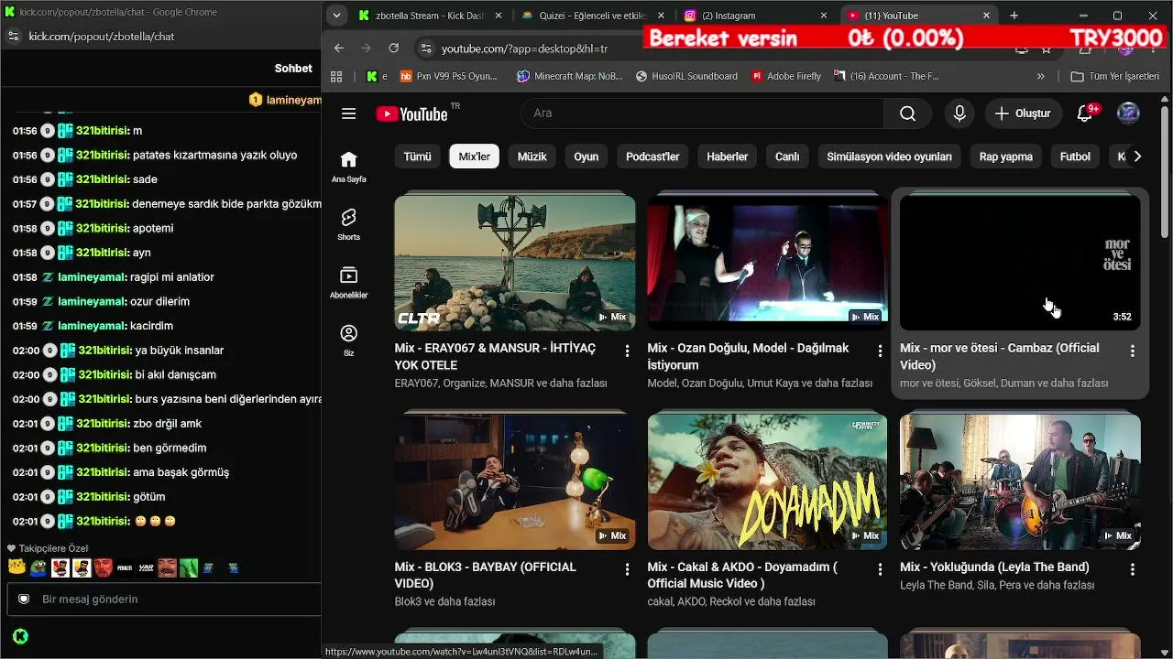Open a new Chrome tab

[1014, 16]
